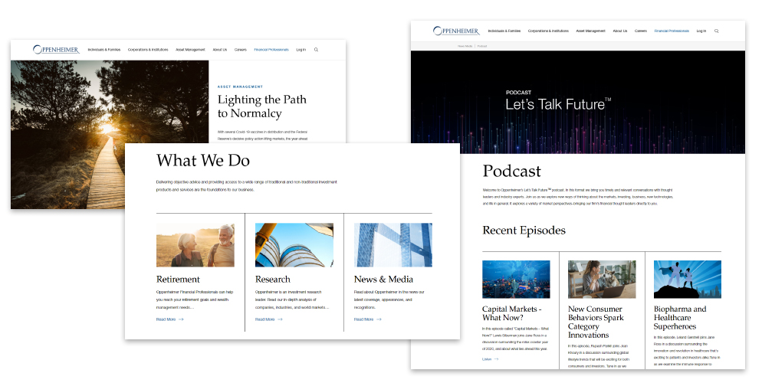Open the Retirement card couple photo

coord(195,245)
